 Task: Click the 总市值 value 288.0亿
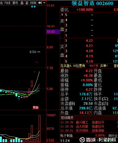pyautogui.click(x=86, y=108)
